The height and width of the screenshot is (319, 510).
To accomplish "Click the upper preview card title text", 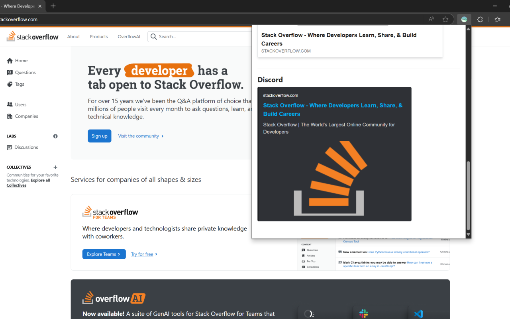I will 339,39.
